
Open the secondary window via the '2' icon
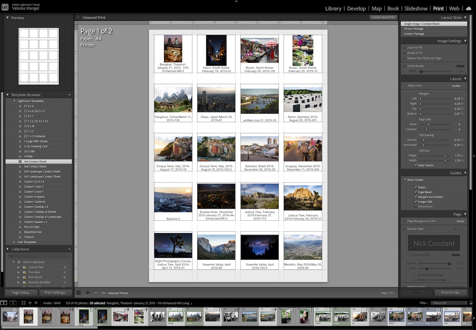[x=13, y=303]
